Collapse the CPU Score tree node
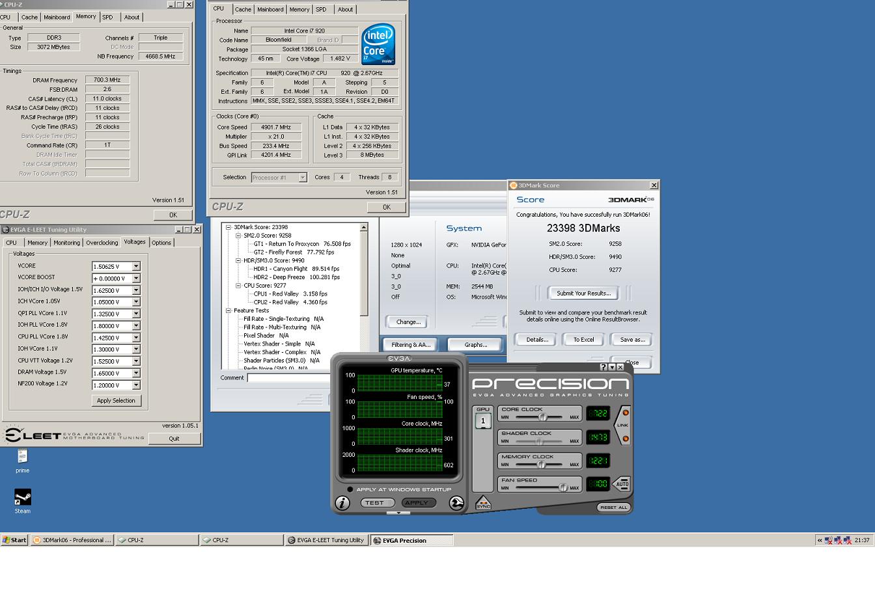Viewport: 875px width, 600px height. [x=238, y=285]
